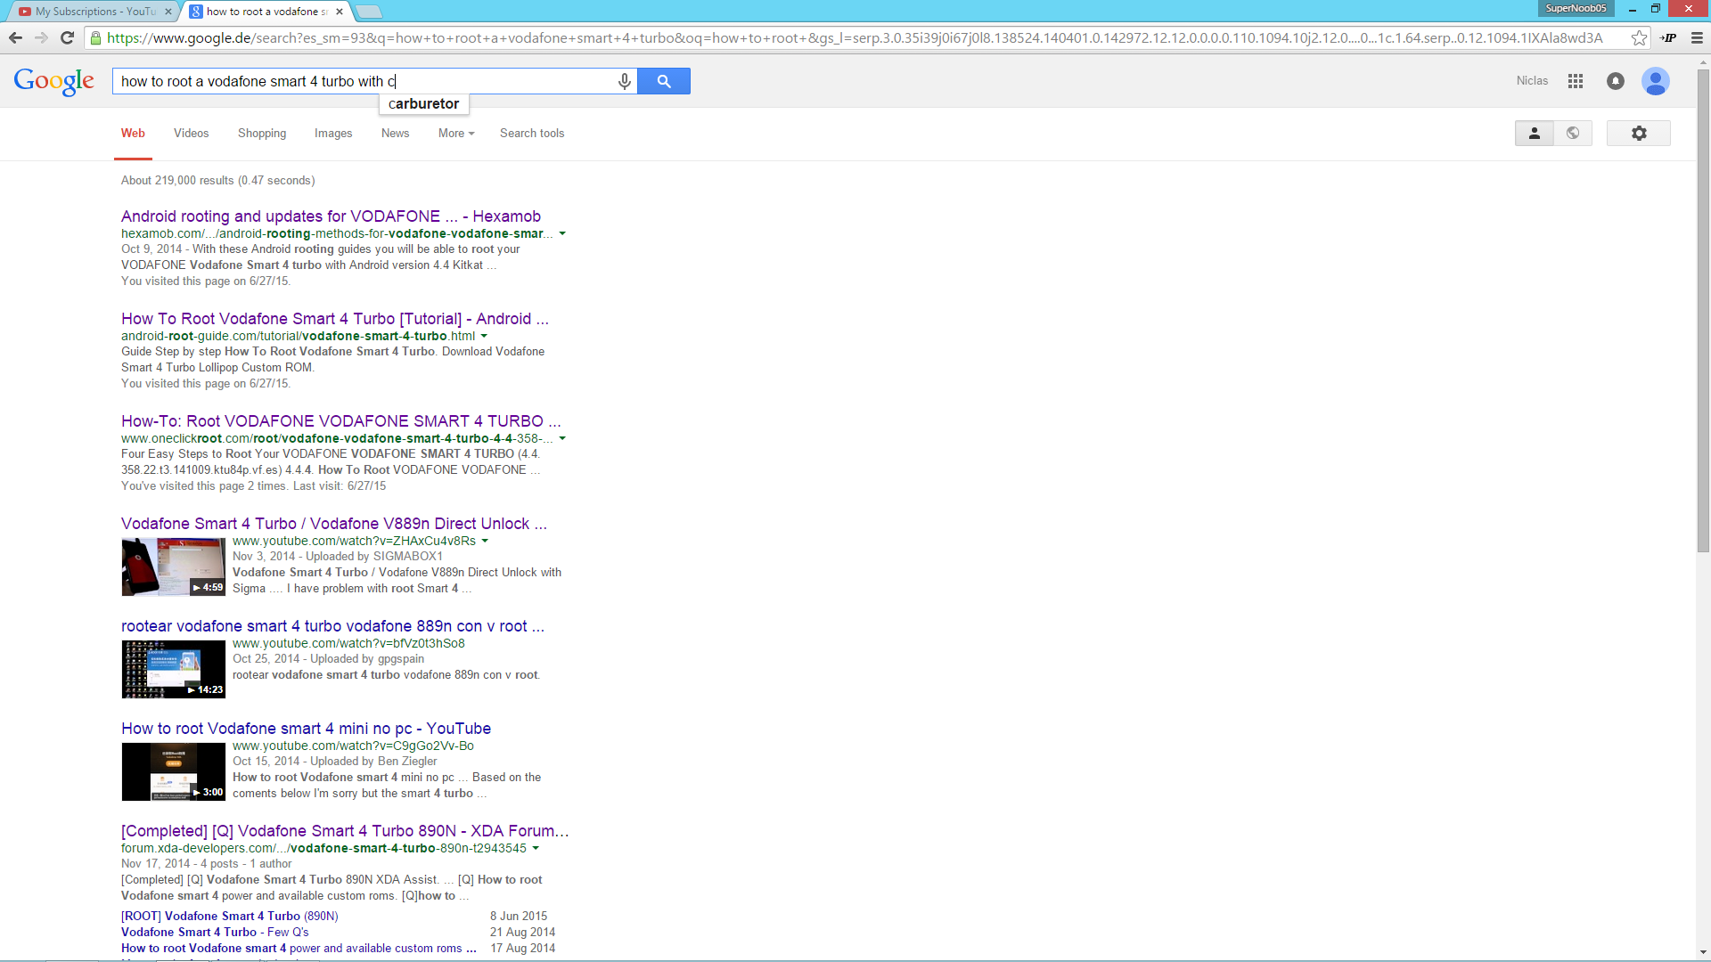1711x962 pixels.
Task: Click the Google logo
Action: [54, 81]
